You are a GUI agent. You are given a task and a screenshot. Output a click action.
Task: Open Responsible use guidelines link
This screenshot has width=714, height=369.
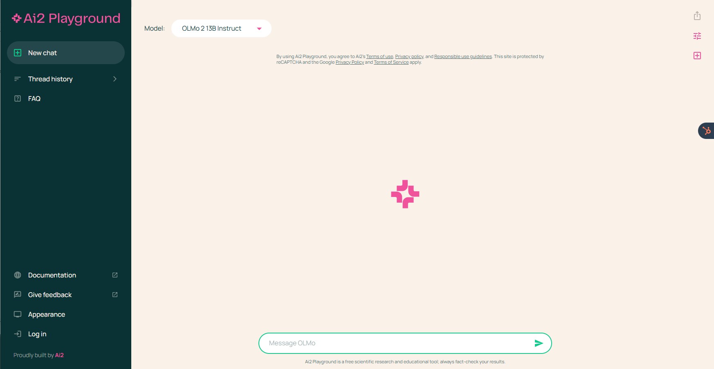coord(463,56)
